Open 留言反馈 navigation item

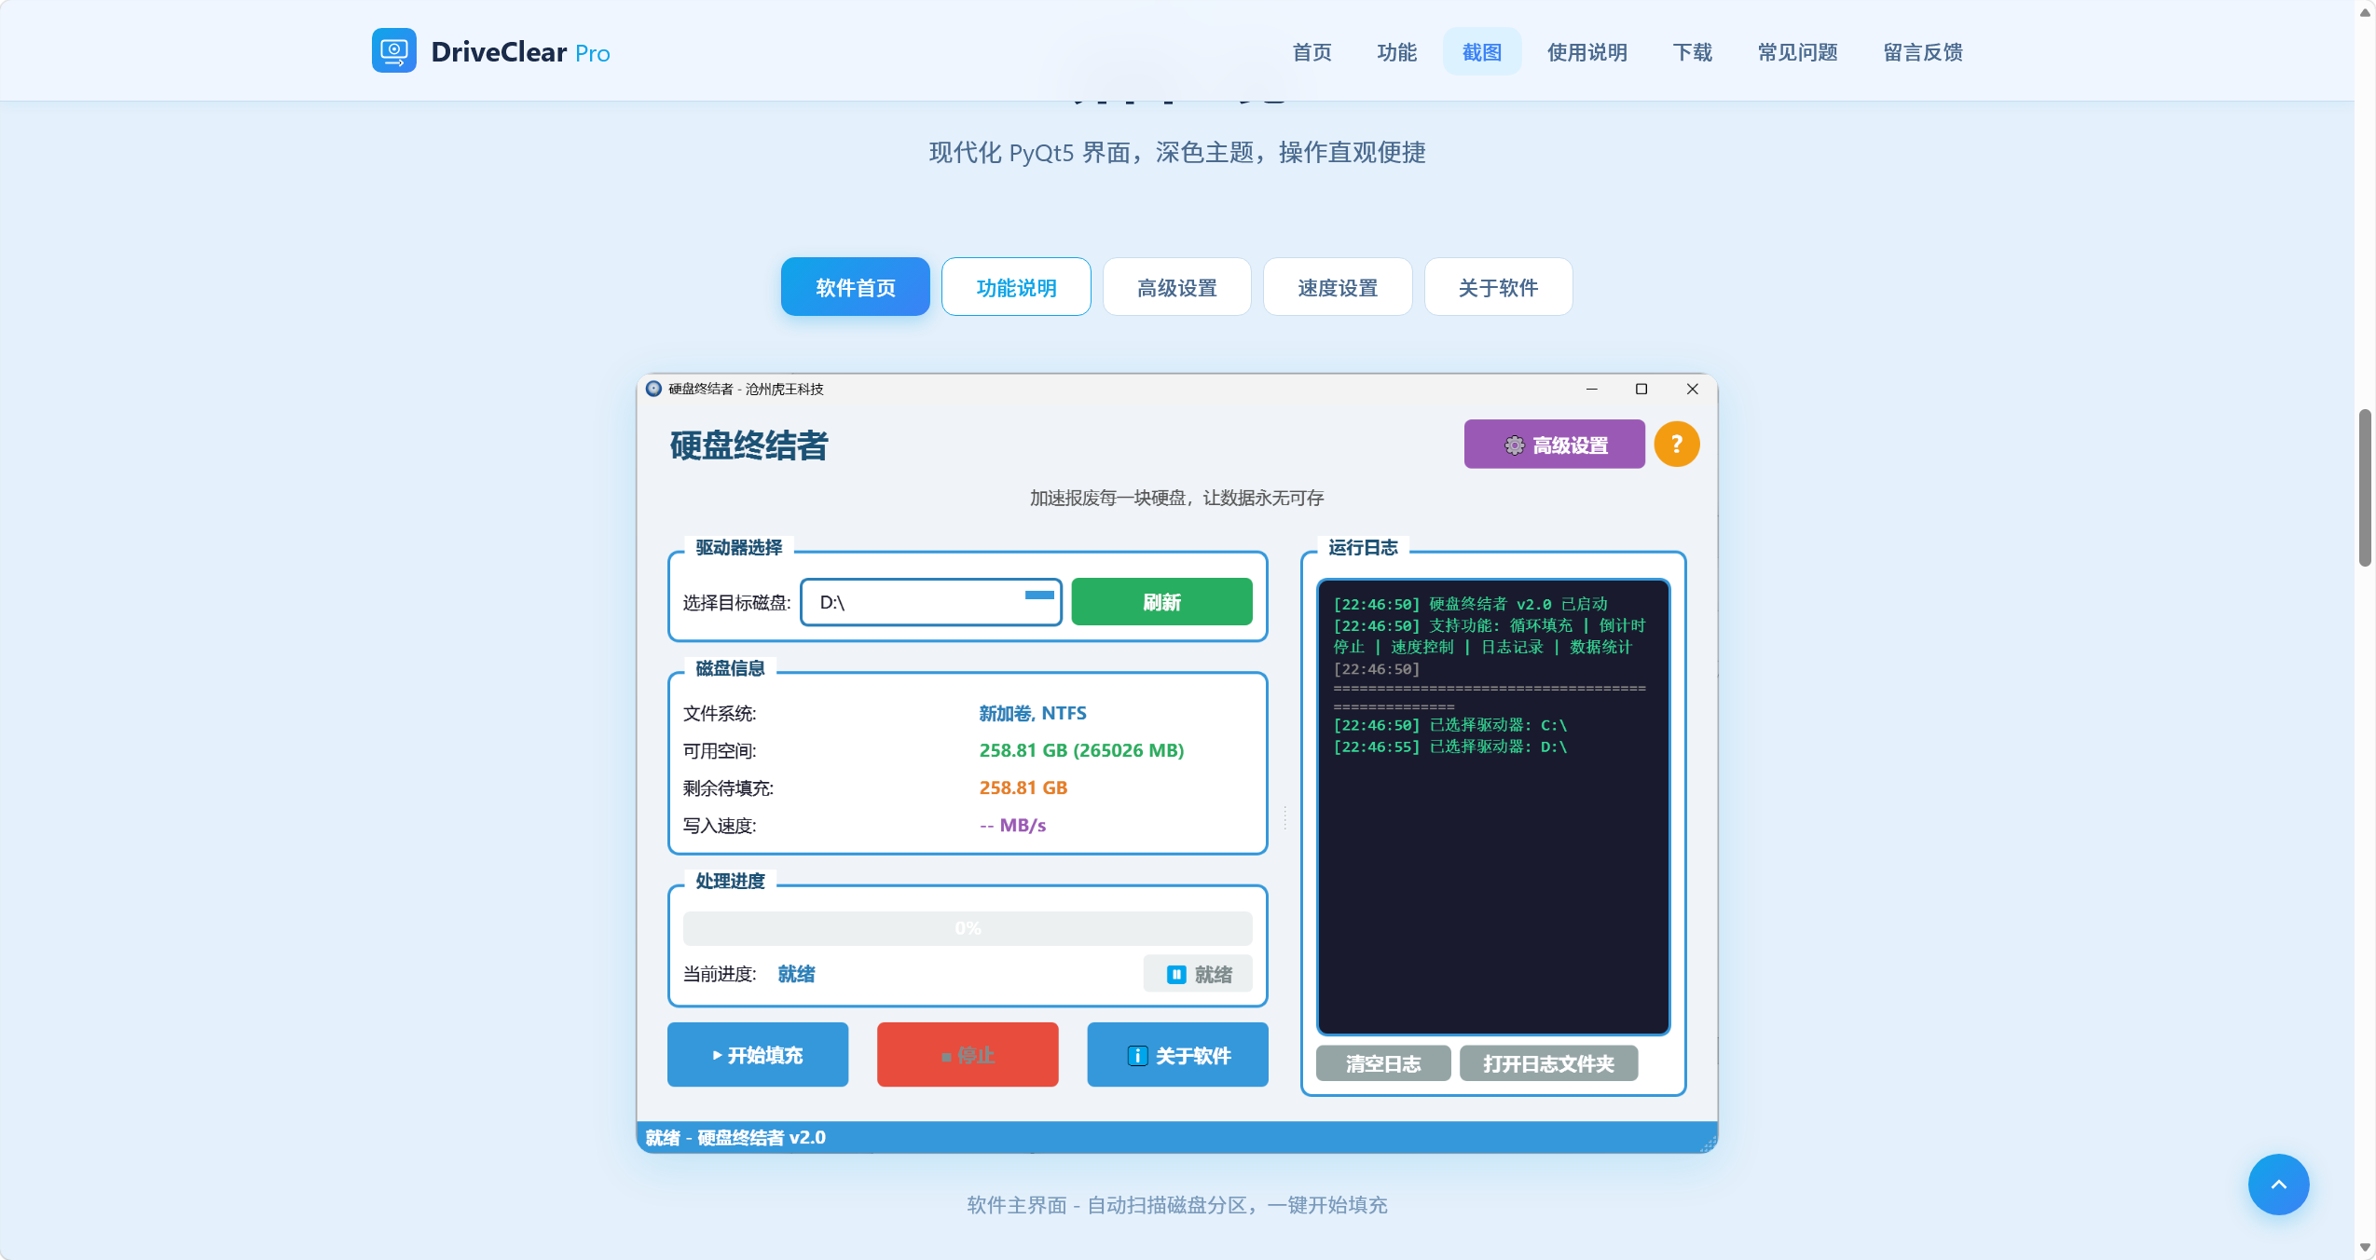[x=1923, y=52]
